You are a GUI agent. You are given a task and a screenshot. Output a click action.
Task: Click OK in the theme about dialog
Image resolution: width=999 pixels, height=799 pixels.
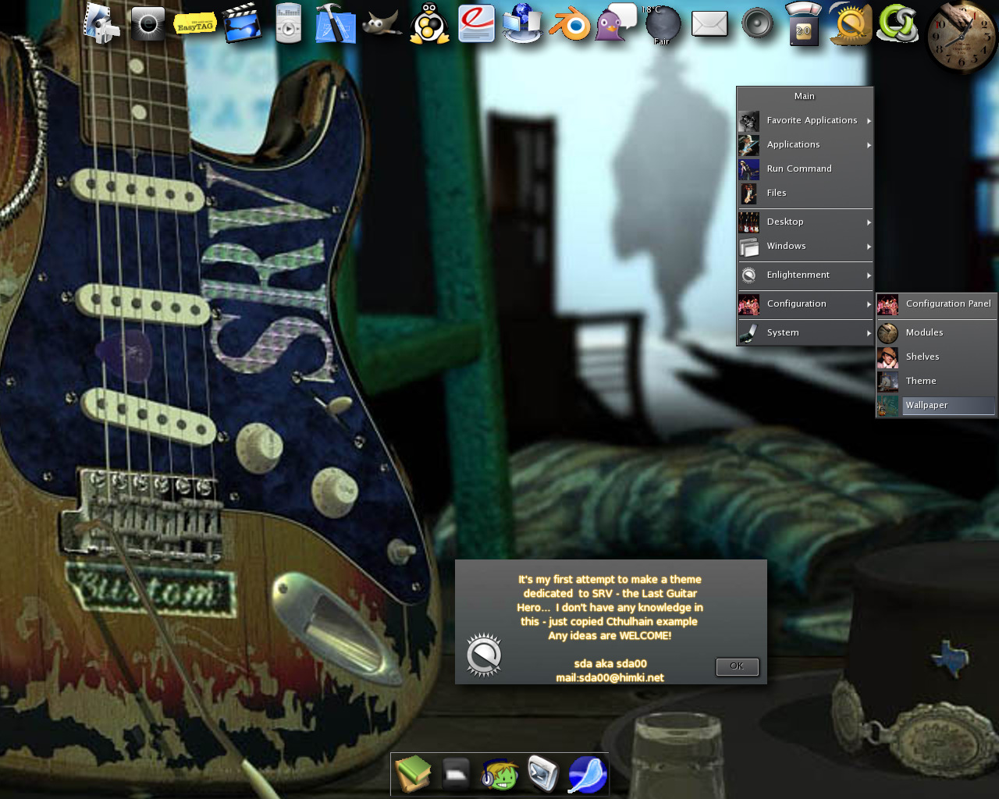[737, 666]
